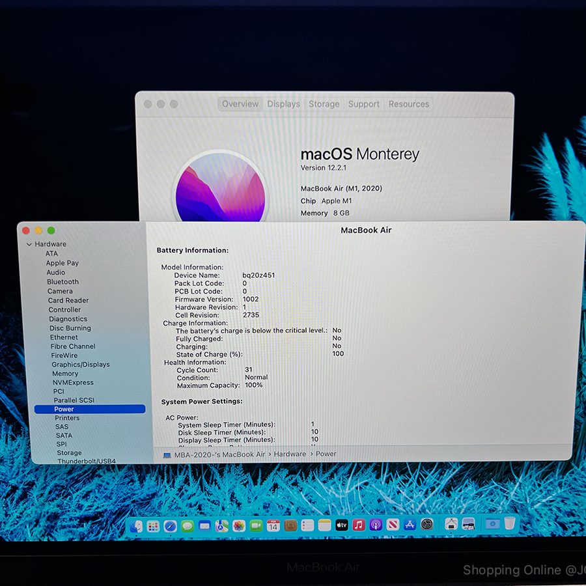Click System Information chip icon in Dock

click(x=451, y=524)
